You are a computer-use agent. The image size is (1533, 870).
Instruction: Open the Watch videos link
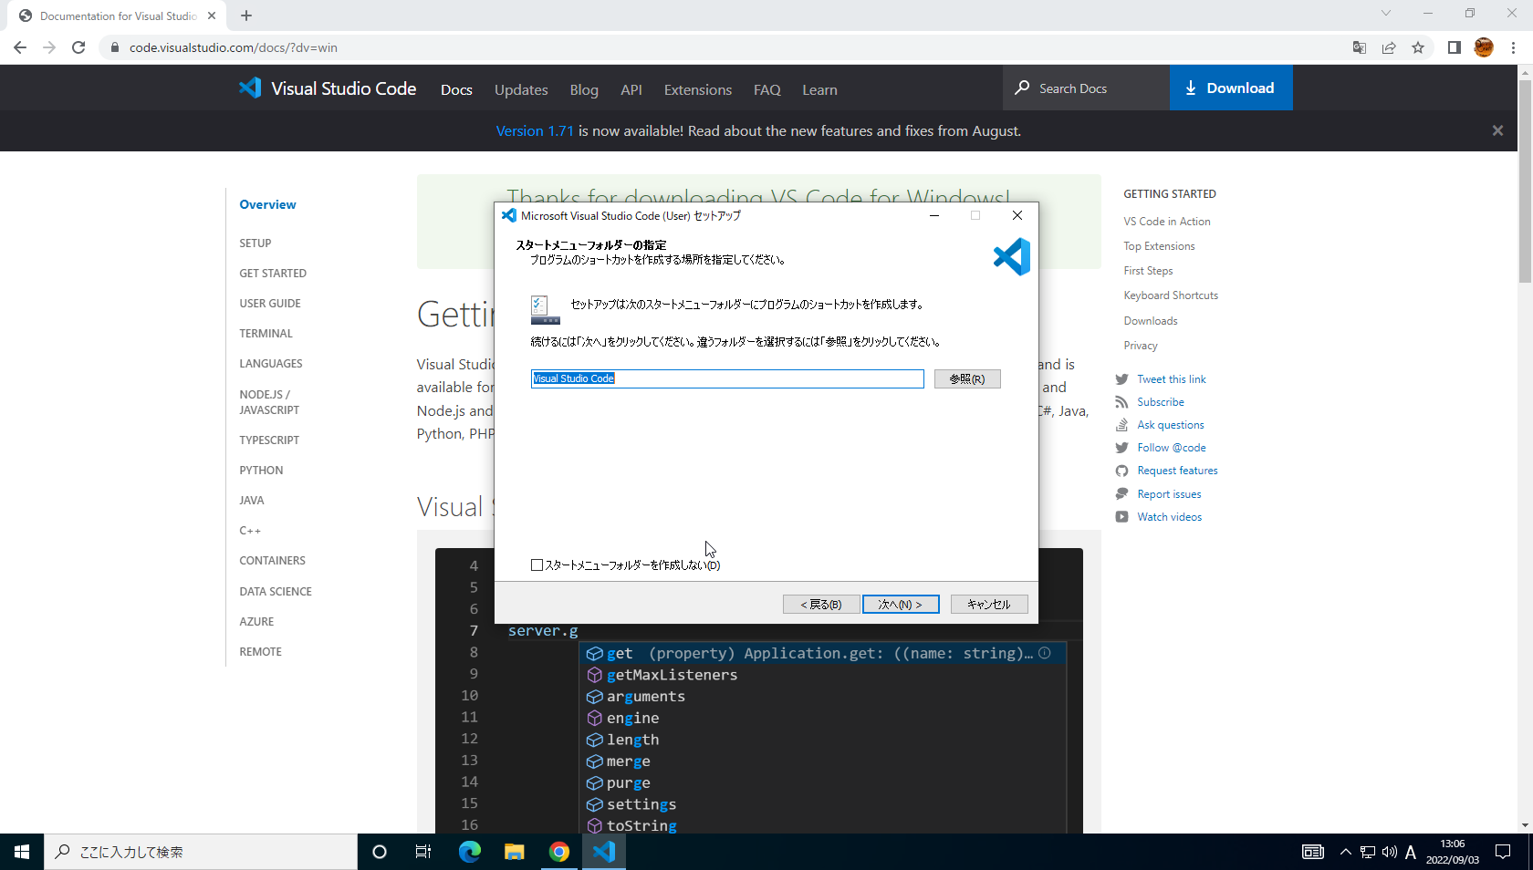pos(1170,517)
